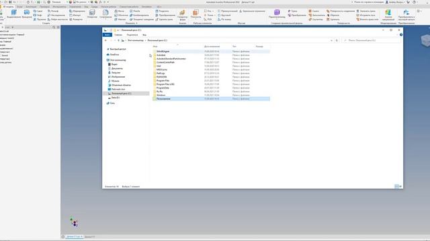
Task: Sort by Дата изменения column header
Action: tap(212, 46)
